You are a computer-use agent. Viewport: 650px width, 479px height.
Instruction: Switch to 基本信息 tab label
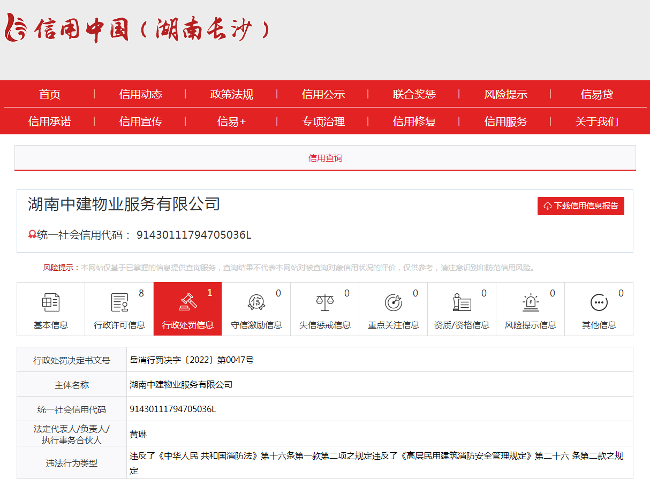(x=51, y=325)
